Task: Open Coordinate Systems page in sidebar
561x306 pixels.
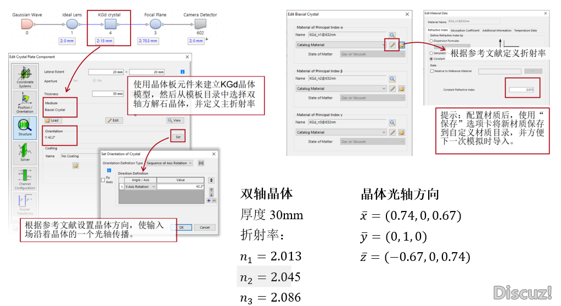Action: click(24, 77)
